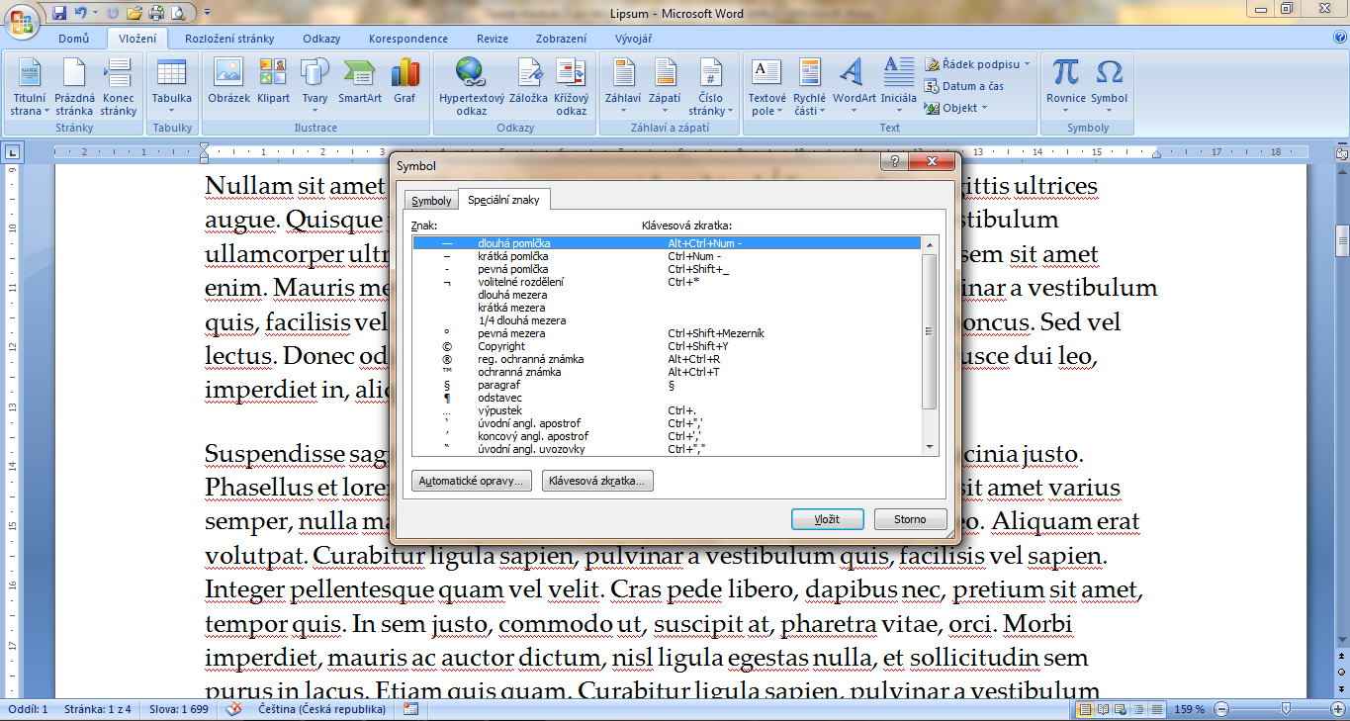The image size is (1350, 721).
Task: Open the Číslo stránky page number menu
Action: [711, 87]
